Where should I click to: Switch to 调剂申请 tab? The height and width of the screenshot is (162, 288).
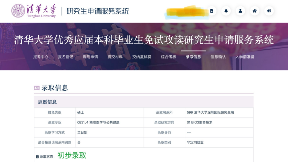(x=90, y=57)
